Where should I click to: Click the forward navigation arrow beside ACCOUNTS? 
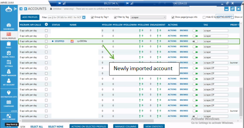[26, 9]
